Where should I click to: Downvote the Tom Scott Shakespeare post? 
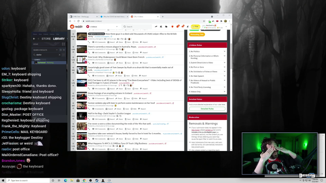click(73, 62)
